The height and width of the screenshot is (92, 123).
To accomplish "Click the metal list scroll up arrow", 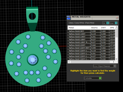I will point(117,27).
